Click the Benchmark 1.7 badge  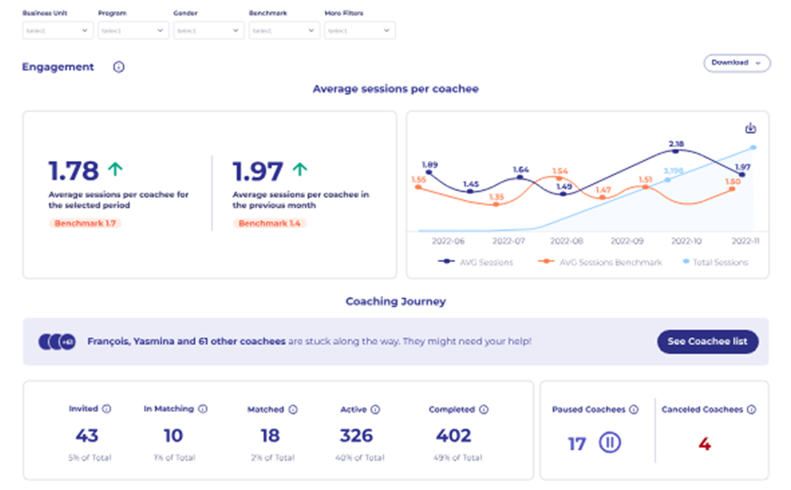[85, 224]
